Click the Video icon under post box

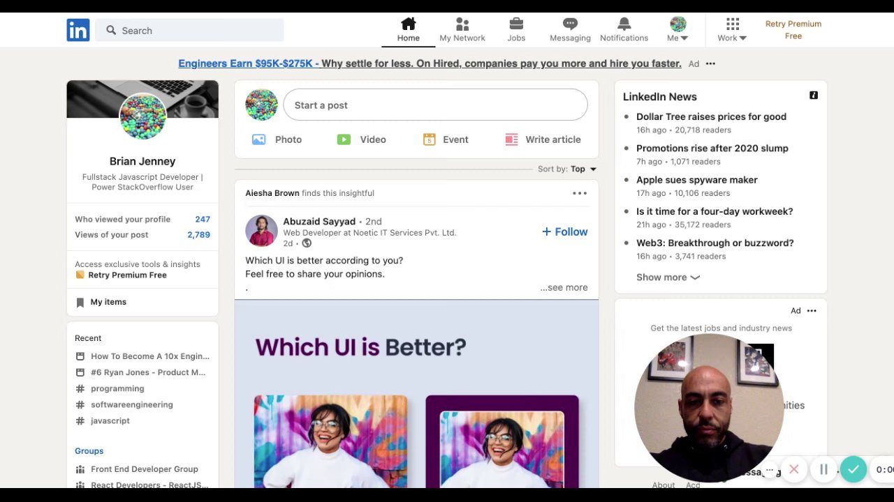pos(344,139)
